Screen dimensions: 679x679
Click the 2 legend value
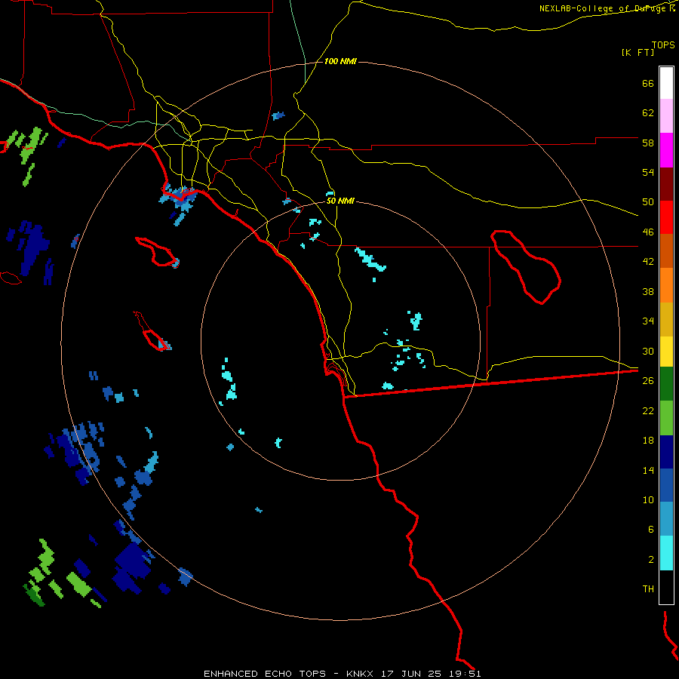pos(651,560)
